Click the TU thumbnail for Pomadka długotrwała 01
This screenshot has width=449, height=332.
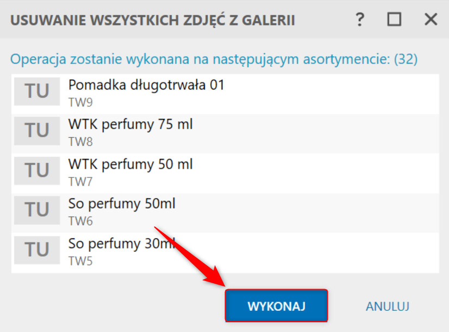[37, 92]
